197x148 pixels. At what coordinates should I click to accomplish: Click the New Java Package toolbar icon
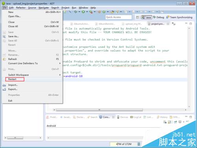(x=99, y=12)
